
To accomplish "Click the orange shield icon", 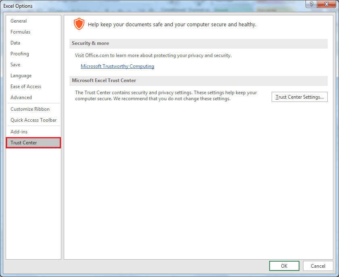I will (79, 24).
